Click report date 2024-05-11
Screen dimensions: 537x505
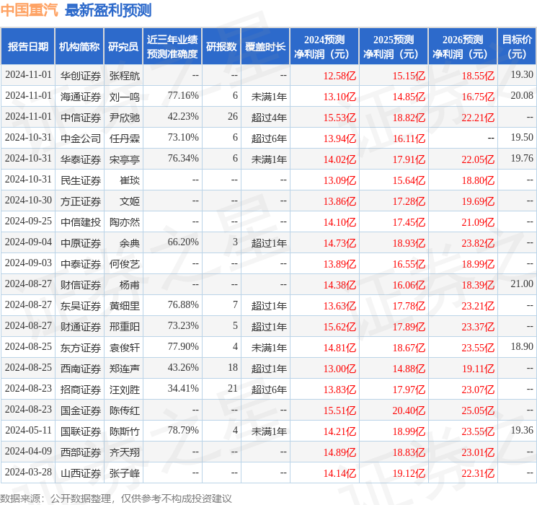click(x=28, y=430)
